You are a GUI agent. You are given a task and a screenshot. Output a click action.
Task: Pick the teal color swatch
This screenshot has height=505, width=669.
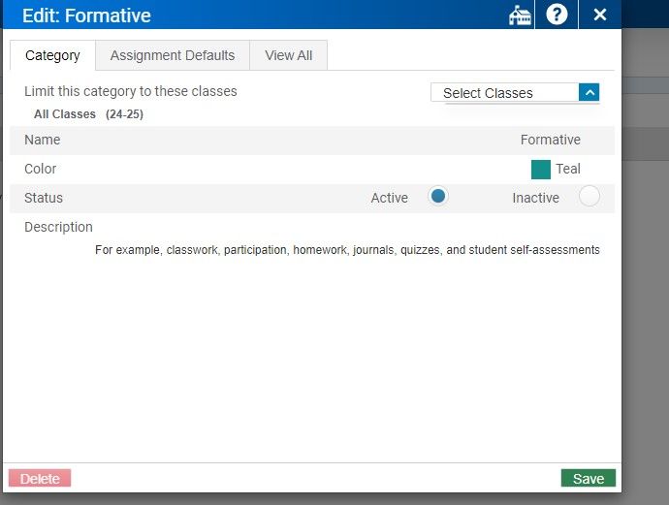[x=541, y=169]
